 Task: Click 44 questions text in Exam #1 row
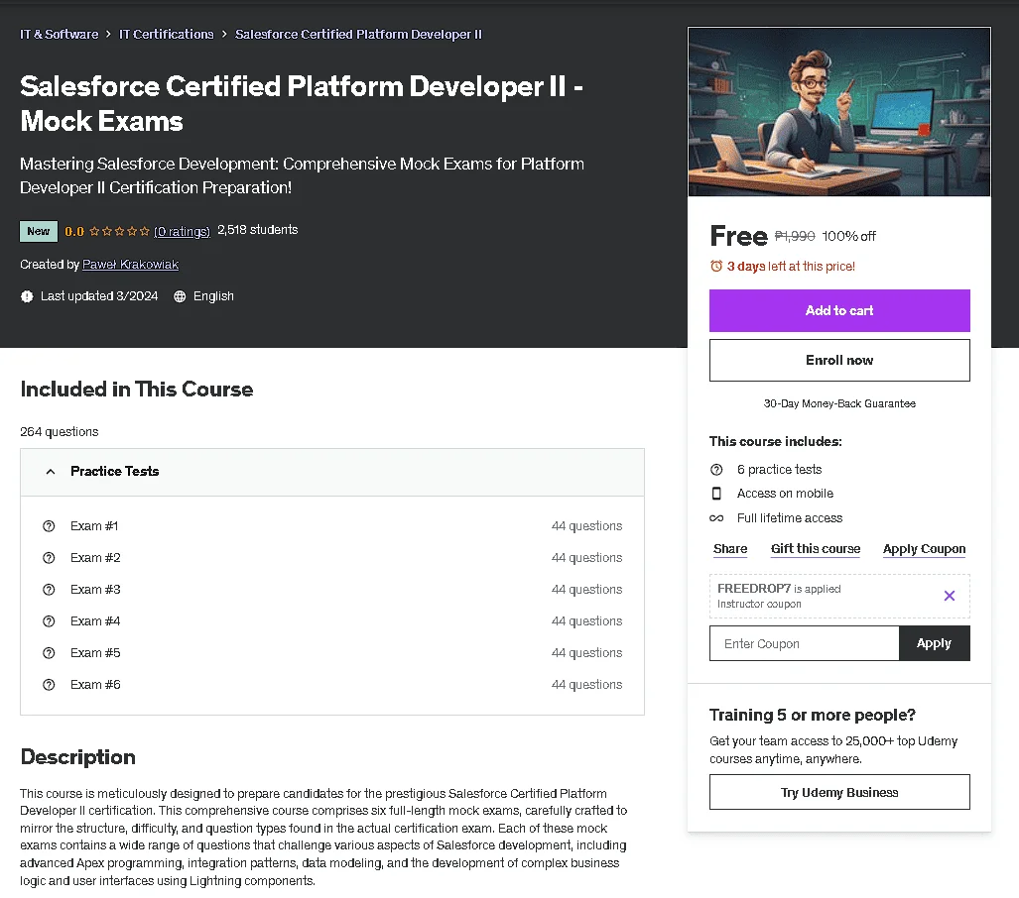(x=586, y=526)
